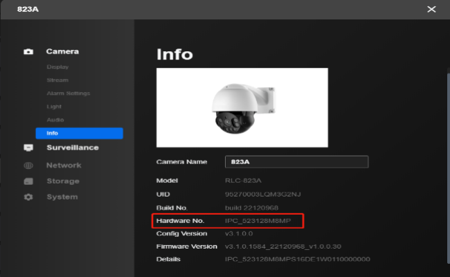The image size is (450, 277).
Task: Close the 823A settings window
Action: tap(431, 9)
